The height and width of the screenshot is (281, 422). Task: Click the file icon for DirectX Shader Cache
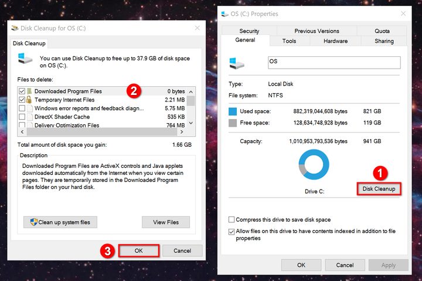pos(30,117)
